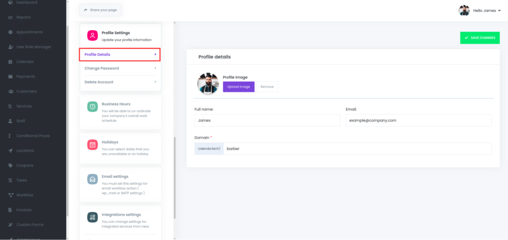Click the settings panel vertical scrollbar
The image size is (508, 240).
174,179
